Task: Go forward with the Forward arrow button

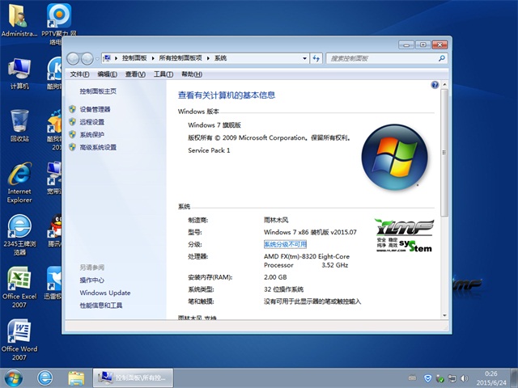Action: click(x=87, y=59)
